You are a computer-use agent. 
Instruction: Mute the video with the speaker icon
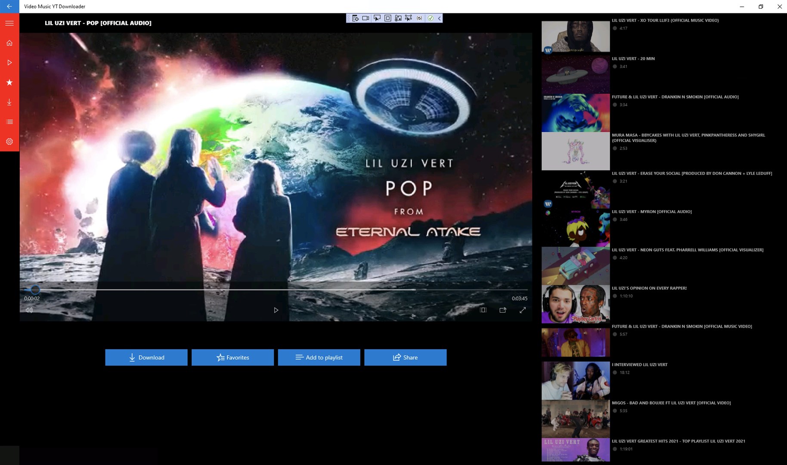[x=29, y=310]
